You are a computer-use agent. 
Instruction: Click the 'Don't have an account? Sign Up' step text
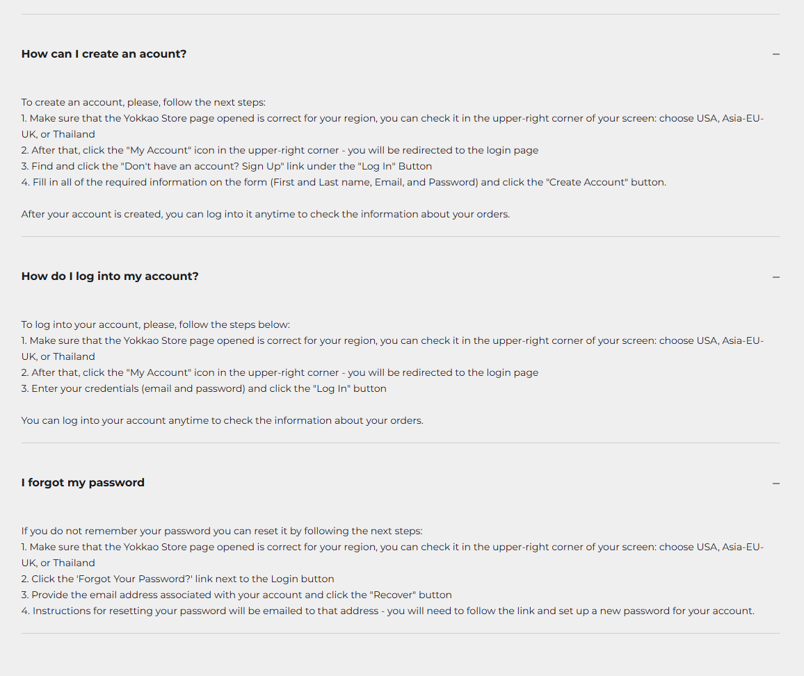(227, 166)
